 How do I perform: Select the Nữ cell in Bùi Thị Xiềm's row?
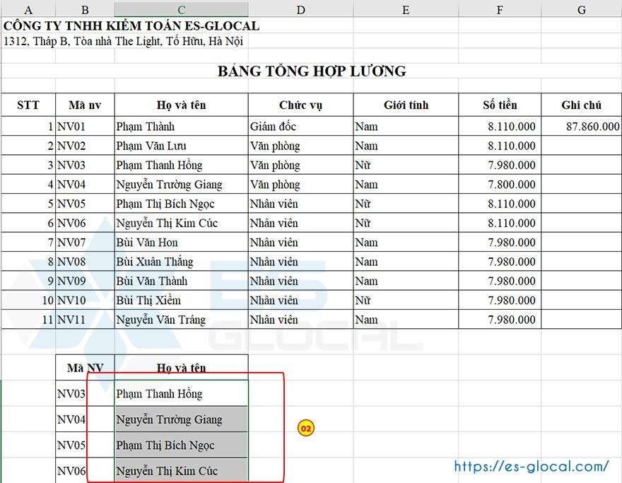pyautogui.click(x=406, y=300)
